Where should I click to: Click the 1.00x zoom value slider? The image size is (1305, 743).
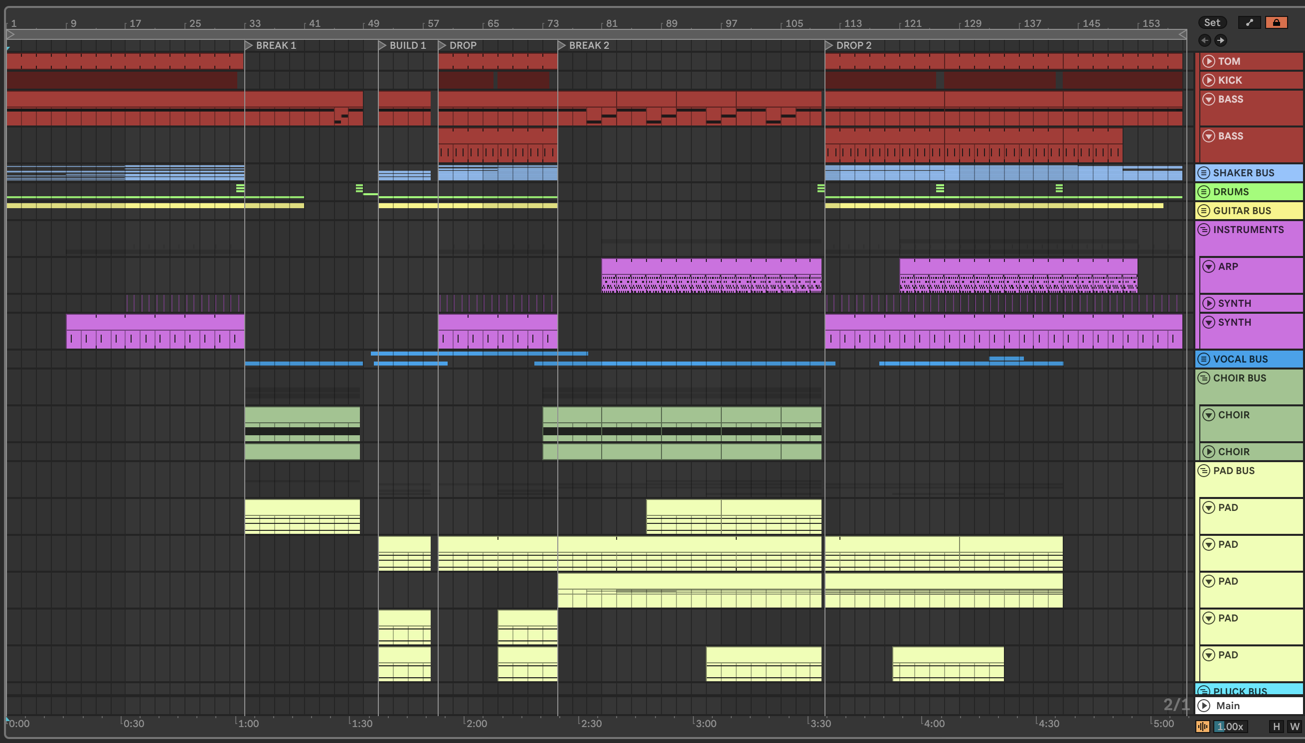[x=1230, y=726]
